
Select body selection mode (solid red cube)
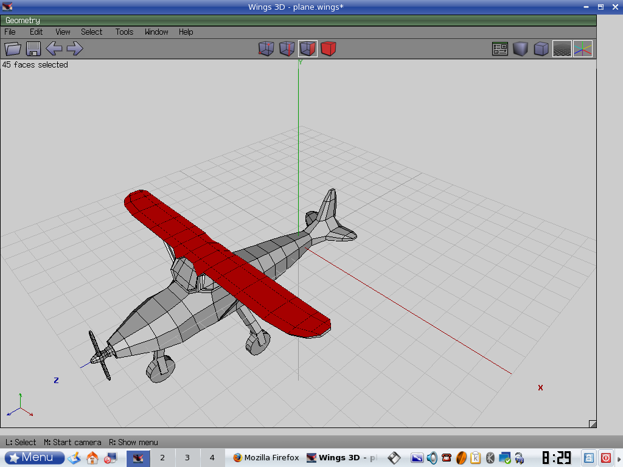(x=329, y=49)
